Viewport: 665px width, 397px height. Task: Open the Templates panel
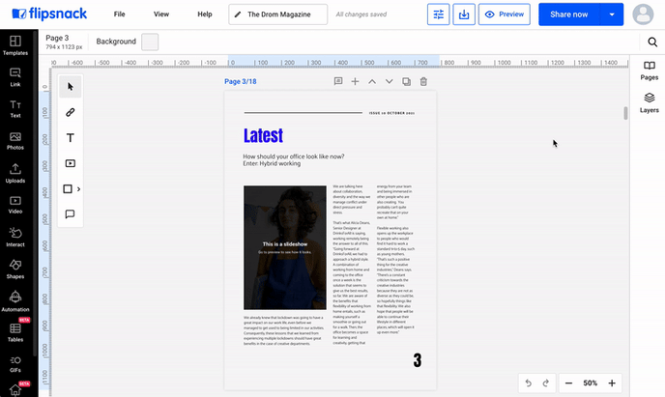(15, 45)
